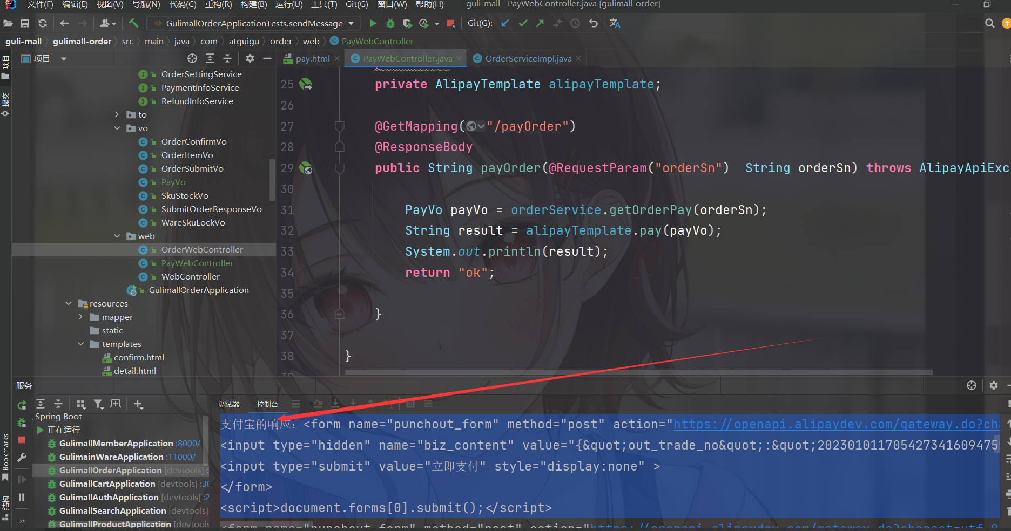Expand the mapper folder
The image size is (1011, 531).
click(80, 317)
